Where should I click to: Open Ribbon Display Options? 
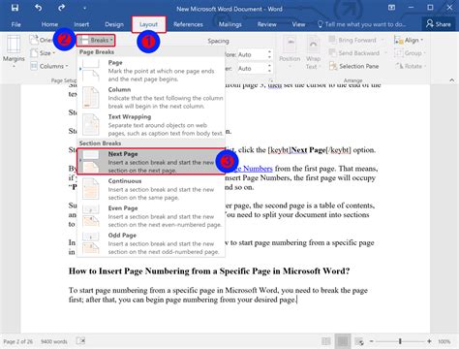(391, 8)
